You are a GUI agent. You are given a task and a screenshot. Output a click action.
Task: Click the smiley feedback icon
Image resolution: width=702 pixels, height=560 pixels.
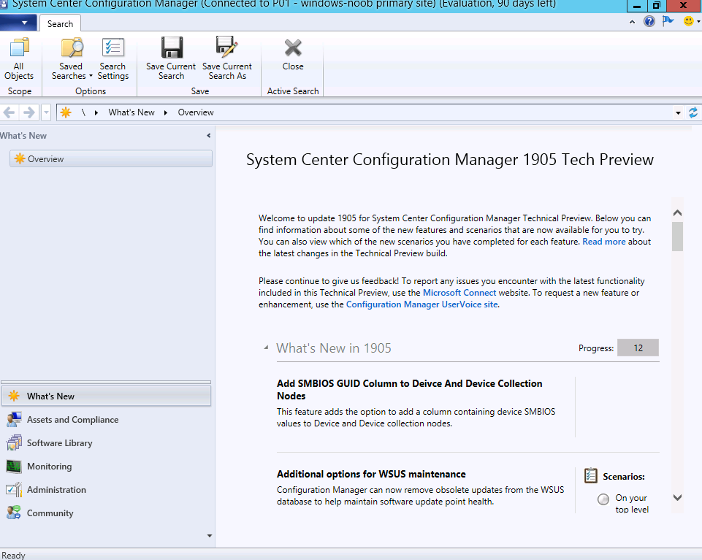[x=689, y=21]
